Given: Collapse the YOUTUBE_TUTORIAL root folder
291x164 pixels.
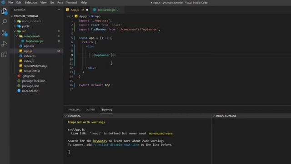Looking at the screenshot, I should [x=12, y=16].
